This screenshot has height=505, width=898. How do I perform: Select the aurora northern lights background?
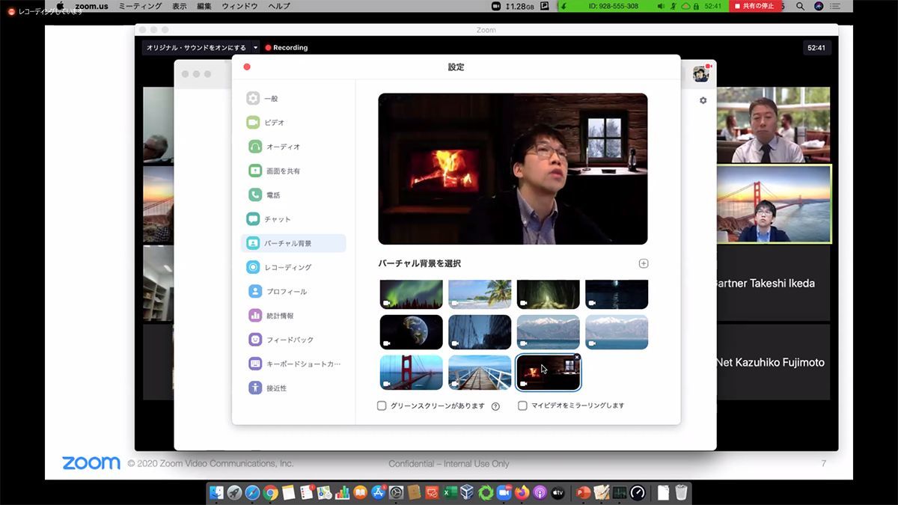(x=411, y=295)
